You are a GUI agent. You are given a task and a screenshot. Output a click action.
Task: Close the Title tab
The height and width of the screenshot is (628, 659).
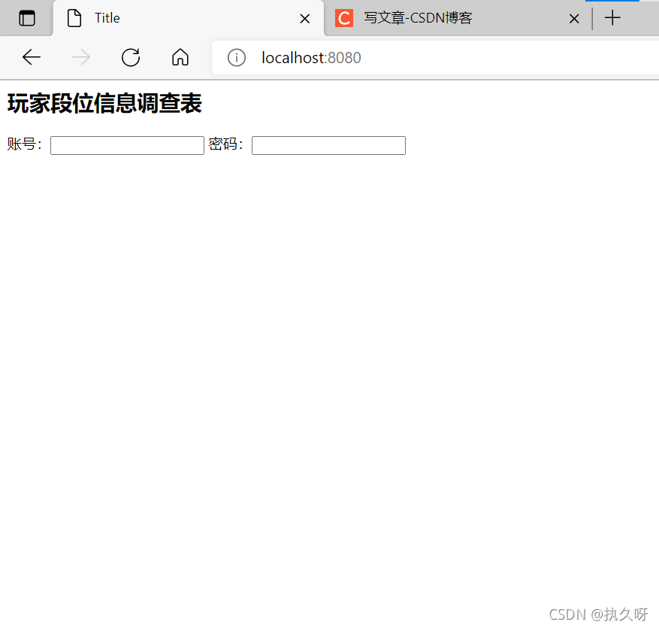pyautogui.click(x=305, y=19)
